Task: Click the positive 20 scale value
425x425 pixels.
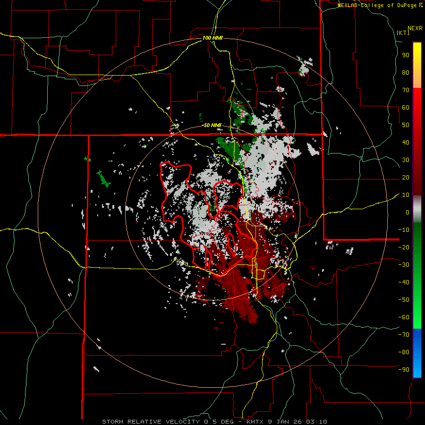Action: [406, 178]
